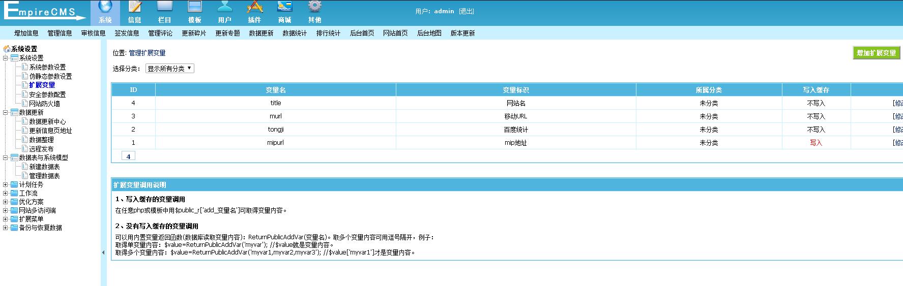
Task: Open 管理信息 in the menu bar
Action: click(60, 33)
